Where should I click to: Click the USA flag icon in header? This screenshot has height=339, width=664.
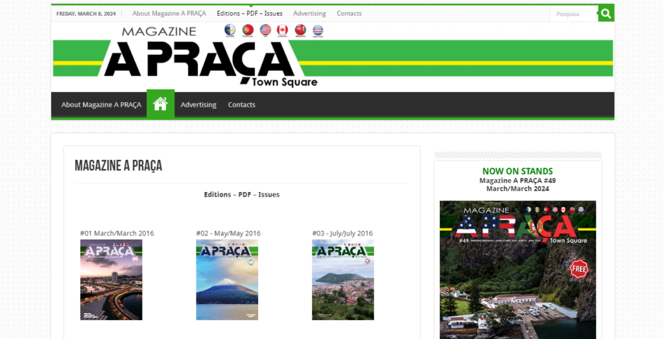click(265, 30)
